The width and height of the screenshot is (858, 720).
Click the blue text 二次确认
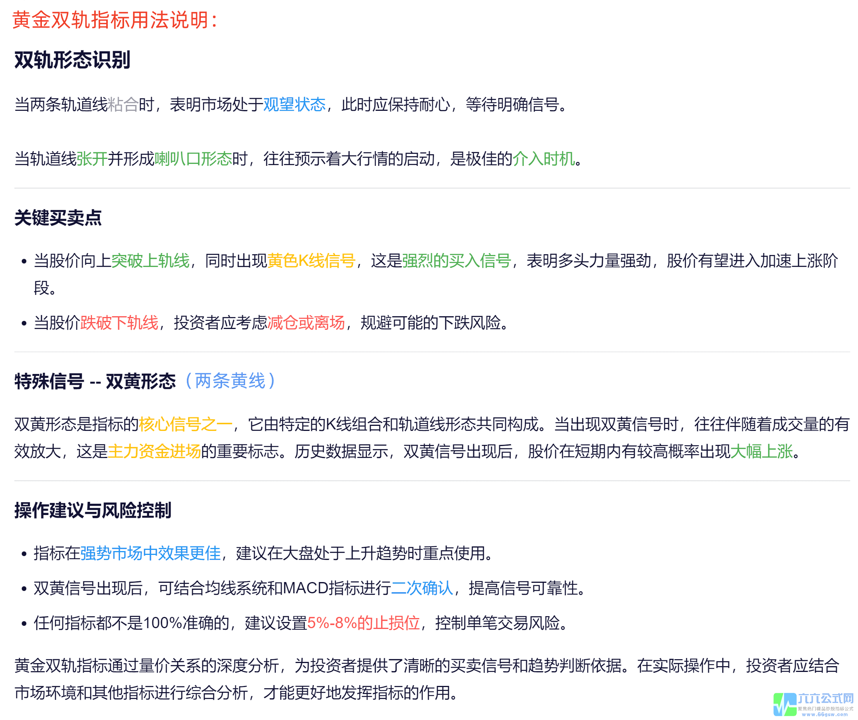pos(422,588)
